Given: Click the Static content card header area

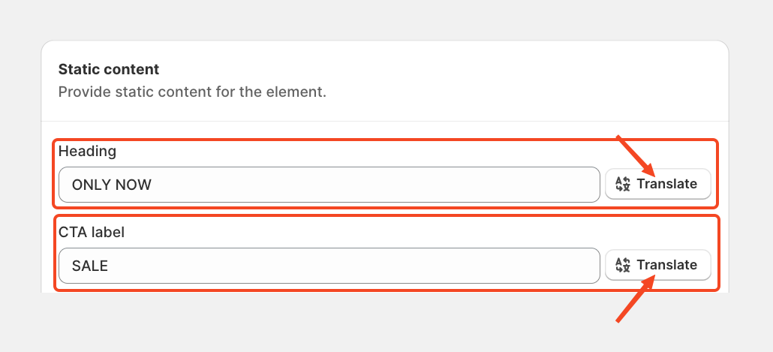Looking at the screenshot, I should point(384,81).
